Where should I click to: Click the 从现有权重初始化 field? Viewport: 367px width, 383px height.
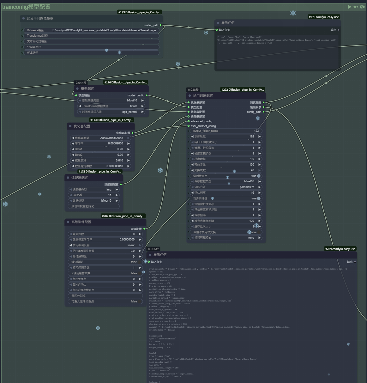click(x=93, y=206)
